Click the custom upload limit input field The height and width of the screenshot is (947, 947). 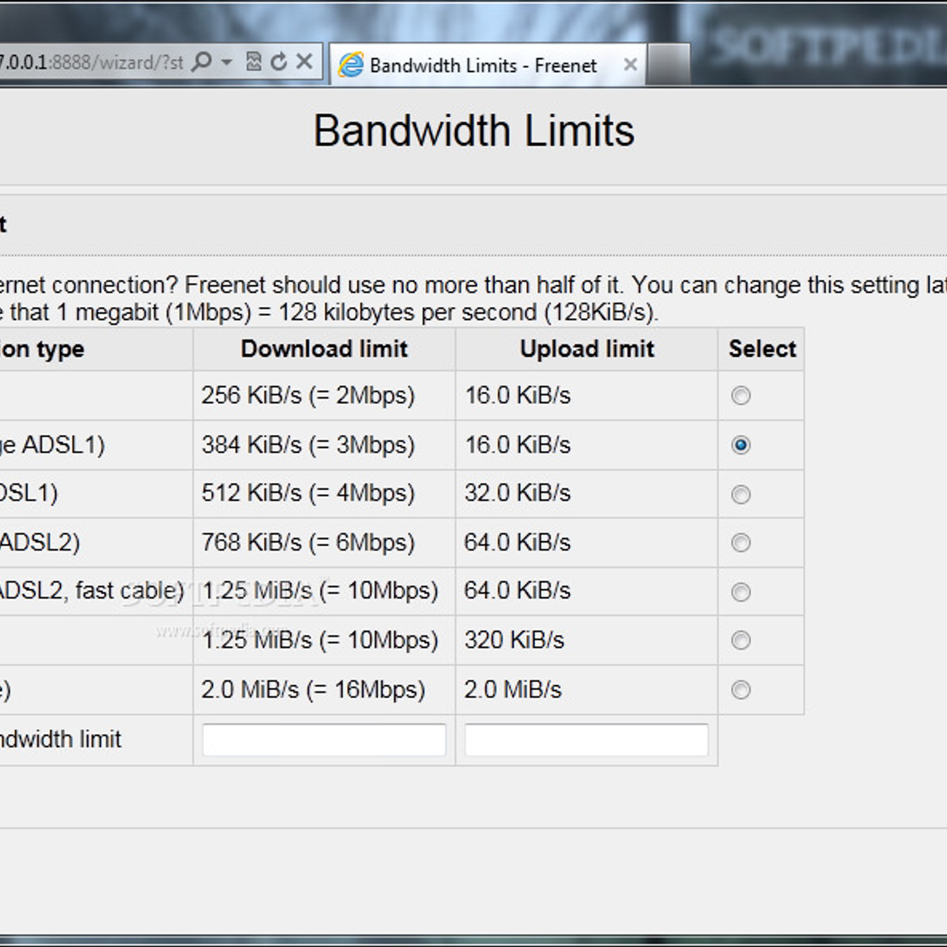click(x=587, y=740)
